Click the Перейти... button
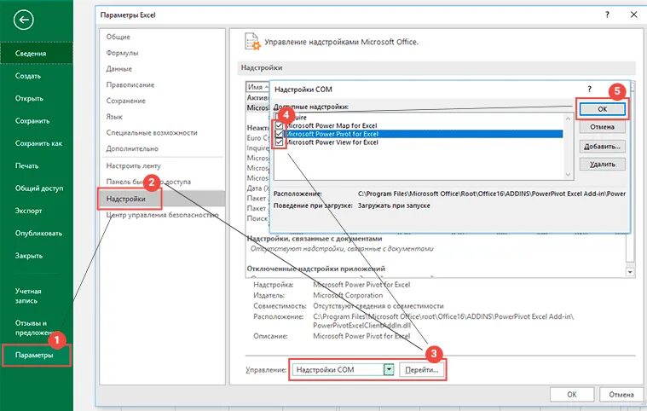This screenshot has height=411, width=647. (x=422, y=370)
